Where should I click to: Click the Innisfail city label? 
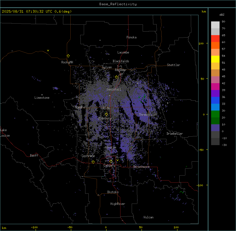click(x=114, y=89)
